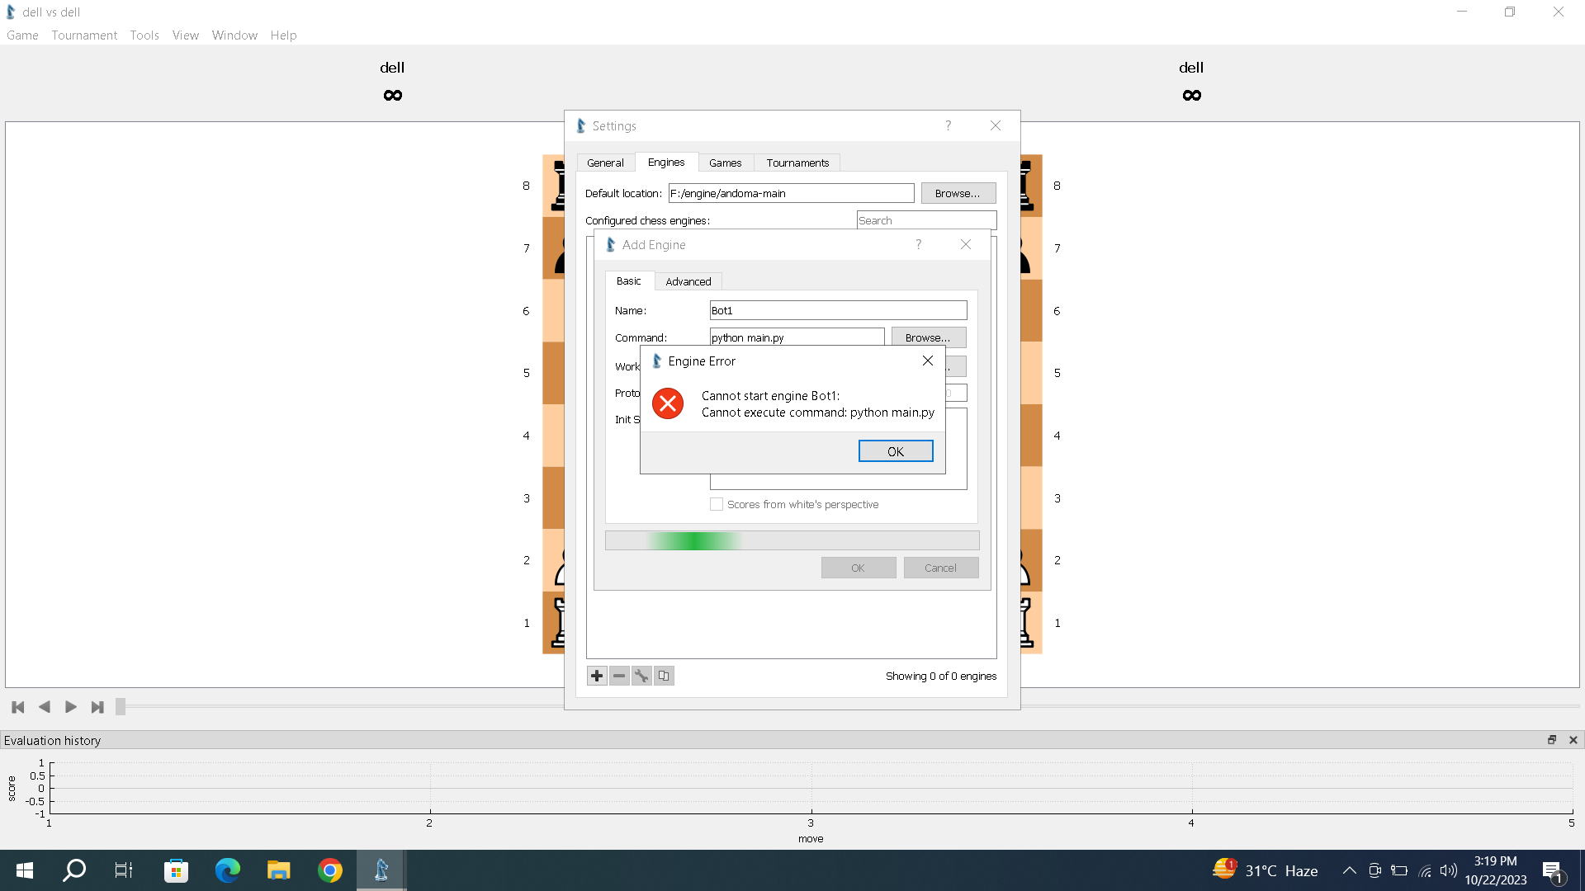Click the Settings dialog help question mark
This screenshot has height=891, width=1585.
click(947, 125)
